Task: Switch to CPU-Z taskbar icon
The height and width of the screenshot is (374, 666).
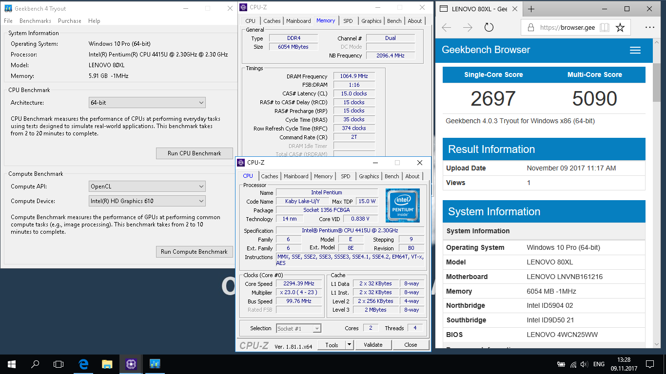Action: (131, 364)
